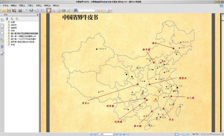Show the Layers panel from sidebar
The image size is (224, 136).
coord(2,33)
